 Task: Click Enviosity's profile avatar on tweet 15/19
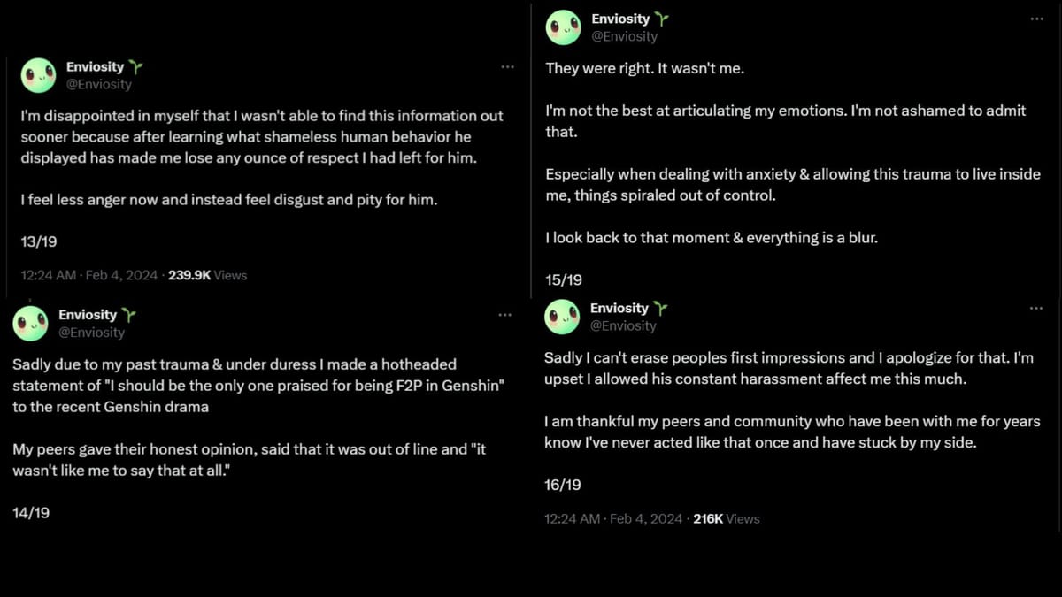pos(564,27)
